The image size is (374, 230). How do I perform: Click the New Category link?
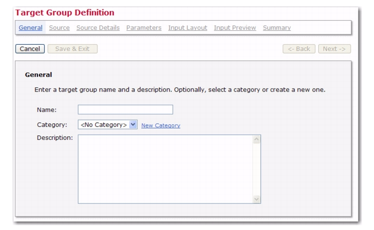[161, 125]
